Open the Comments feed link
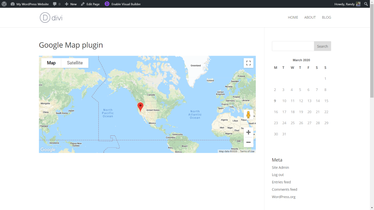This screenshot has height=210, width=374. (x=284, y=189)
